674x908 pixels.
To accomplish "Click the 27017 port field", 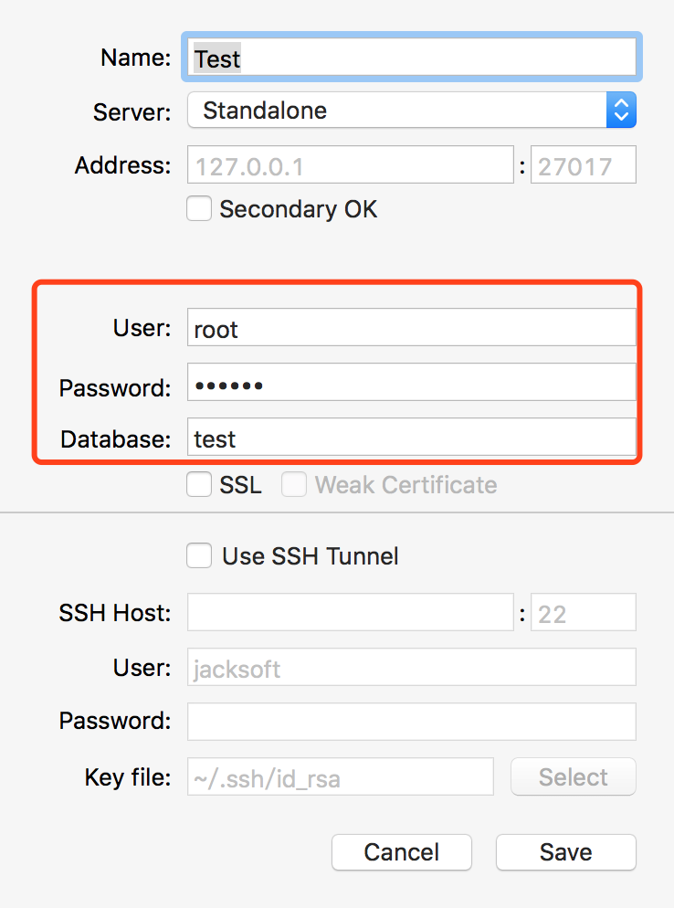I will pos(584,166).
